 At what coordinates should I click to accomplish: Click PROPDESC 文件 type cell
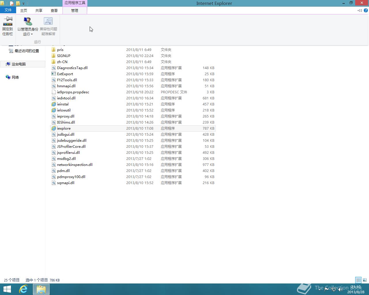174,92
